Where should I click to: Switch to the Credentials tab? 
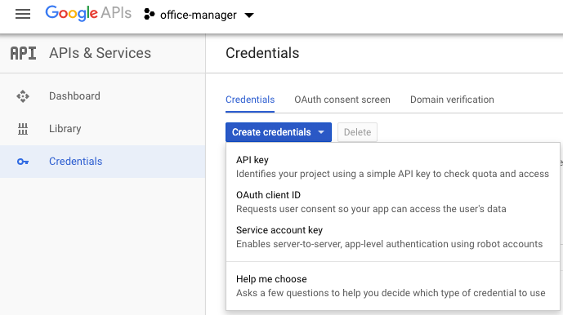pyautogui.click(x=250, y=100)
